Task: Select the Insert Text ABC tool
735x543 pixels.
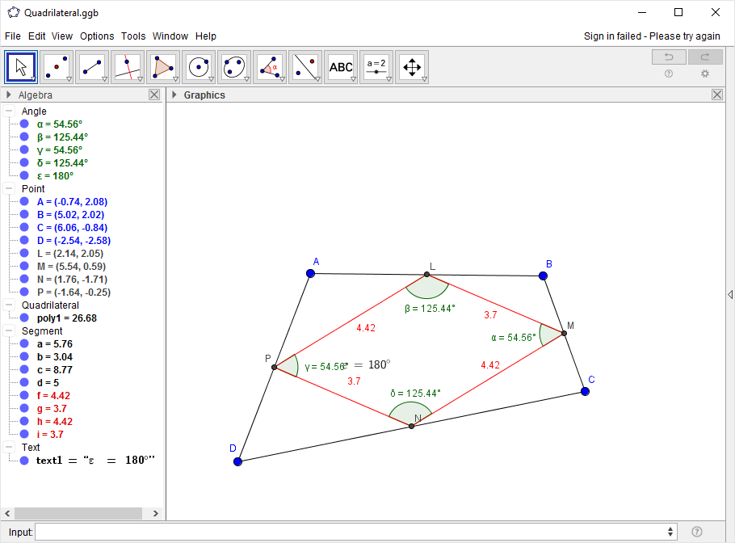Action: [341, 67]
